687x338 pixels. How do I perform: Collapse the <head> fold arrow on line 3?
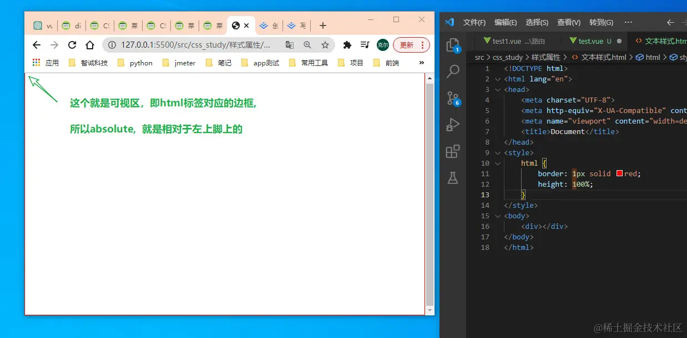coord(498,90)
